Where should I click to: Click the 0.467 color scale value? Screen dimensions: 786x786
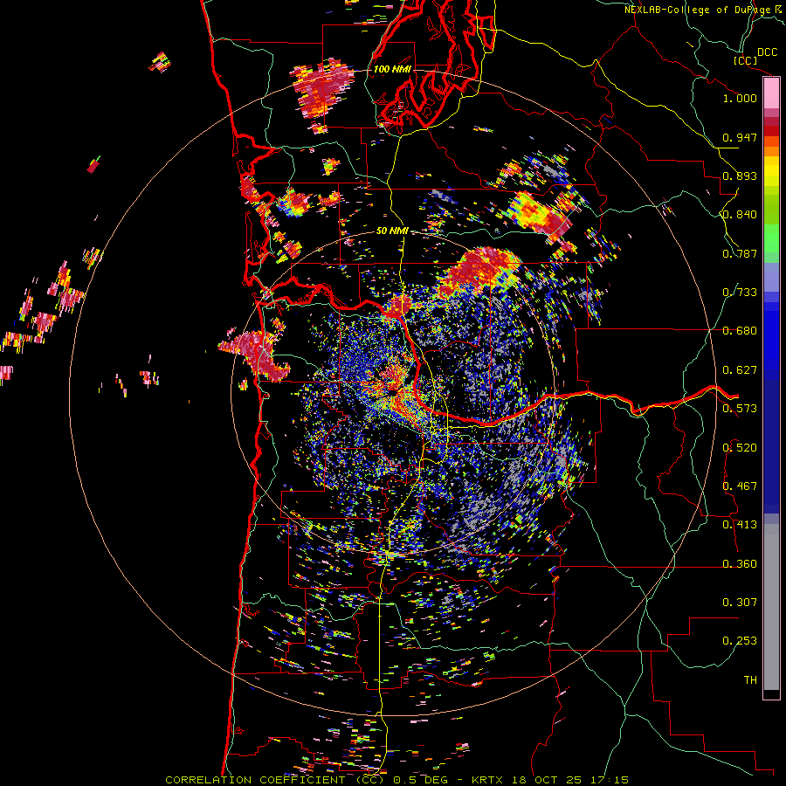pyautogui.click(x=740, y=486)
